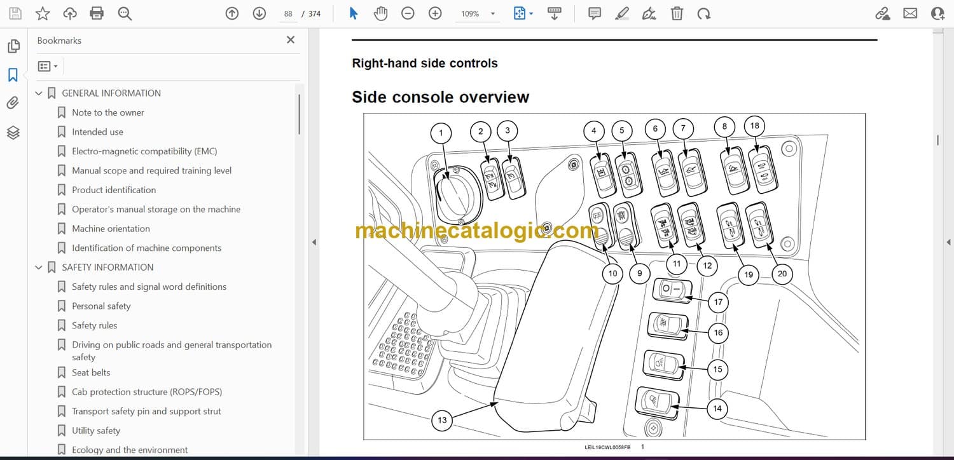This screenshot has height=460, width=954.
Task: Jump to the 'Product identification' bookmark
Action: point(114,190)
